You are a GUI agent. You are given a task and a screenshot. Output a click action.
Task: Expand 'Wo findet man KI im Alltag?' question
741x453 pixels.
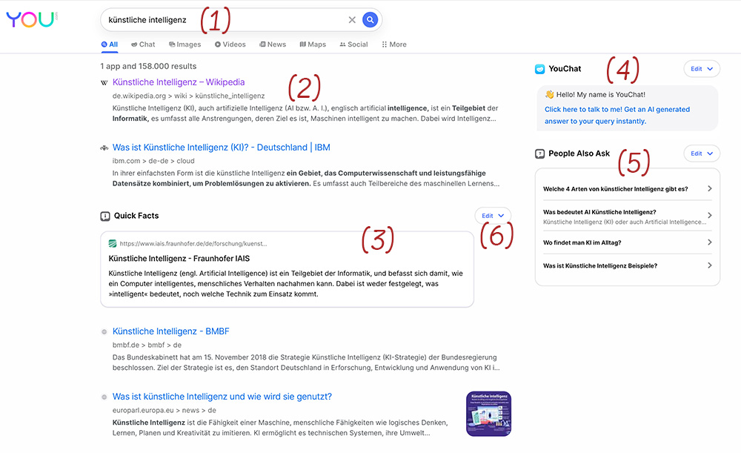click(628, 242)
